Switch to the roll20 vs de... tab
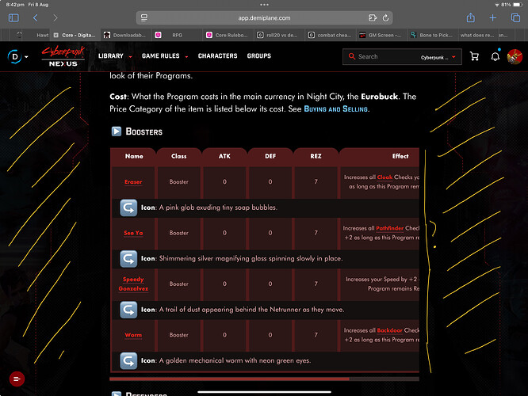528x396 pixels. 279,35
